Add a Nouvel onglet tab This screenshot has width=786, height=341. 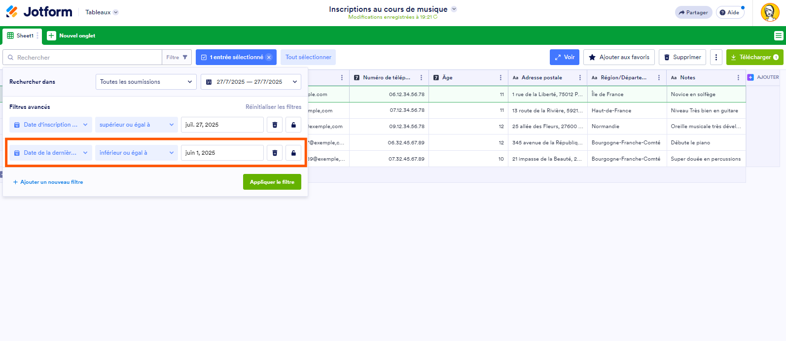[71, 35]
